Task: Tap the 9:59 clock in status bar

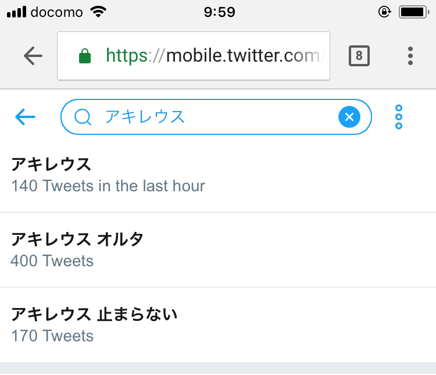Action: click(220, 12)
